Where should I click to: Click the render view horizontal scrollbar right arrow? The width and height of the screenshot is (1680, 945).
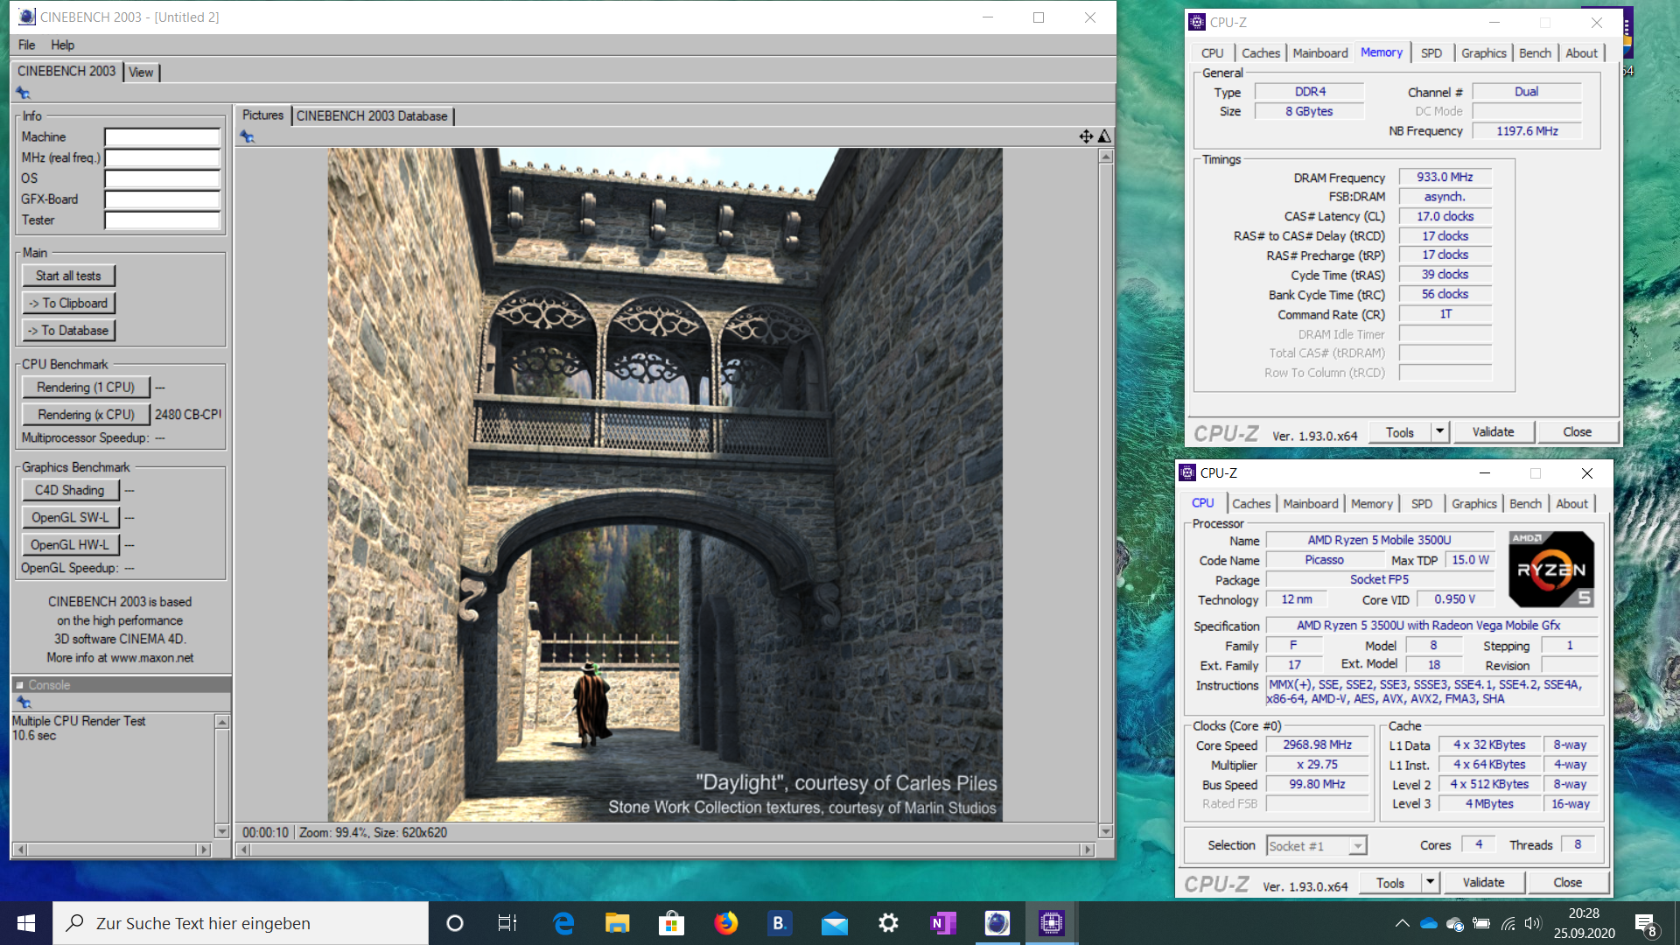point(1088,850)
